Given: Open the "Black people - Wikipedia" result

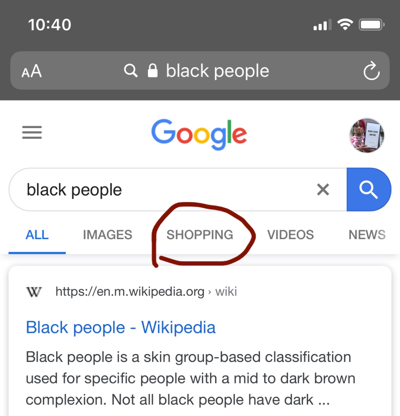Looking at the screenshot, I should pos(121,327).
